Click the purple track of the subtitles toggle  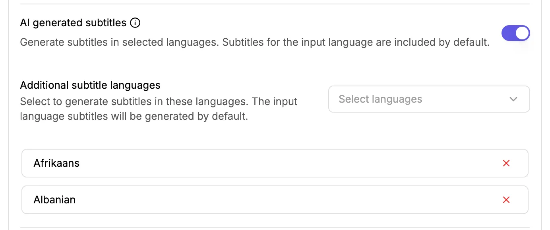(x=508, y=33)
